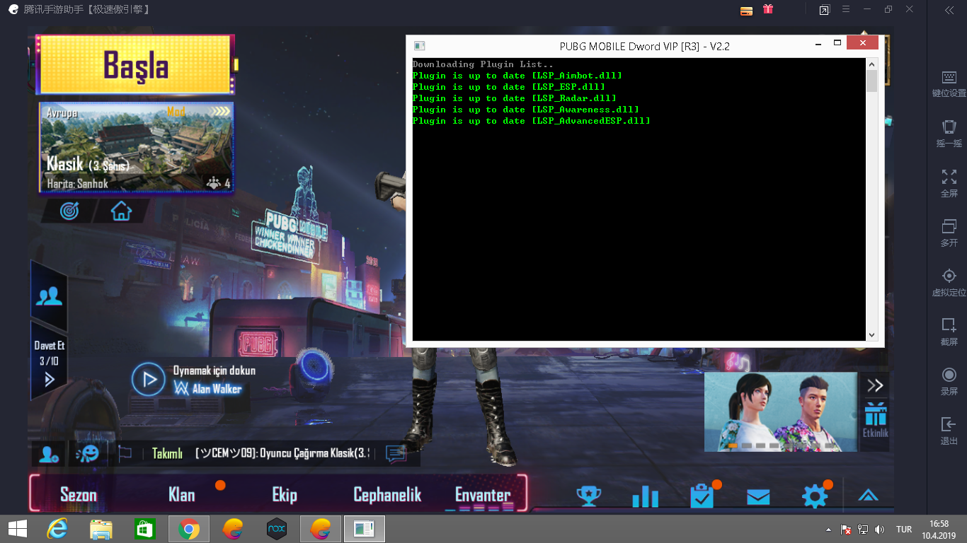This screenshot has height=543, width=967.
Task: Open the Envanter tab
Action: click(x=483, y=495)
